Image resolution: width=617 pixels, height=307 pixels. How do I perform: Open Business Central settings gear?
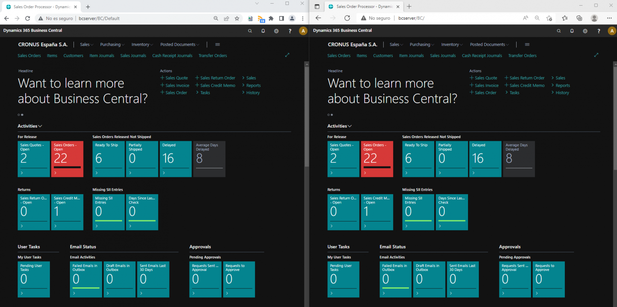pos(276,30)
